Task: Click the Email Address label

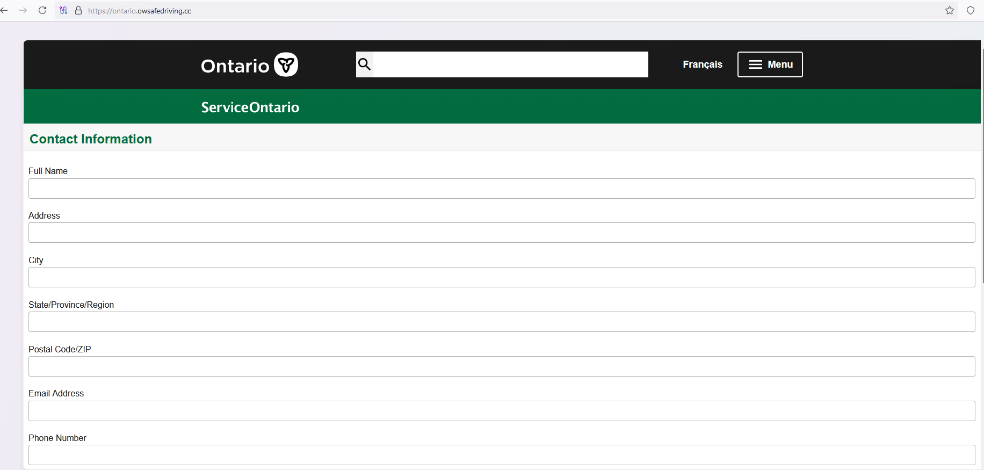Action: click(56, 393)
